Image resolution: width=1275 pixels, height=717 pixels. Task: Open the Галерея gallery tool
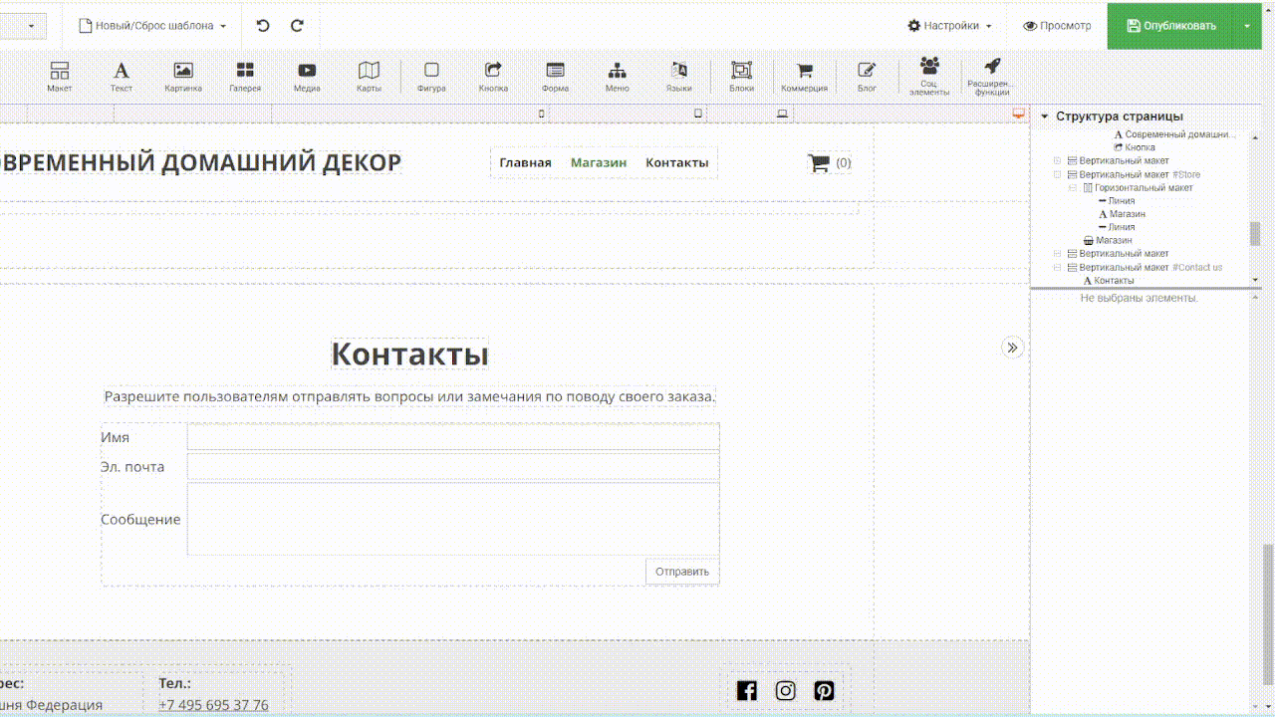(x=245, y=76)
